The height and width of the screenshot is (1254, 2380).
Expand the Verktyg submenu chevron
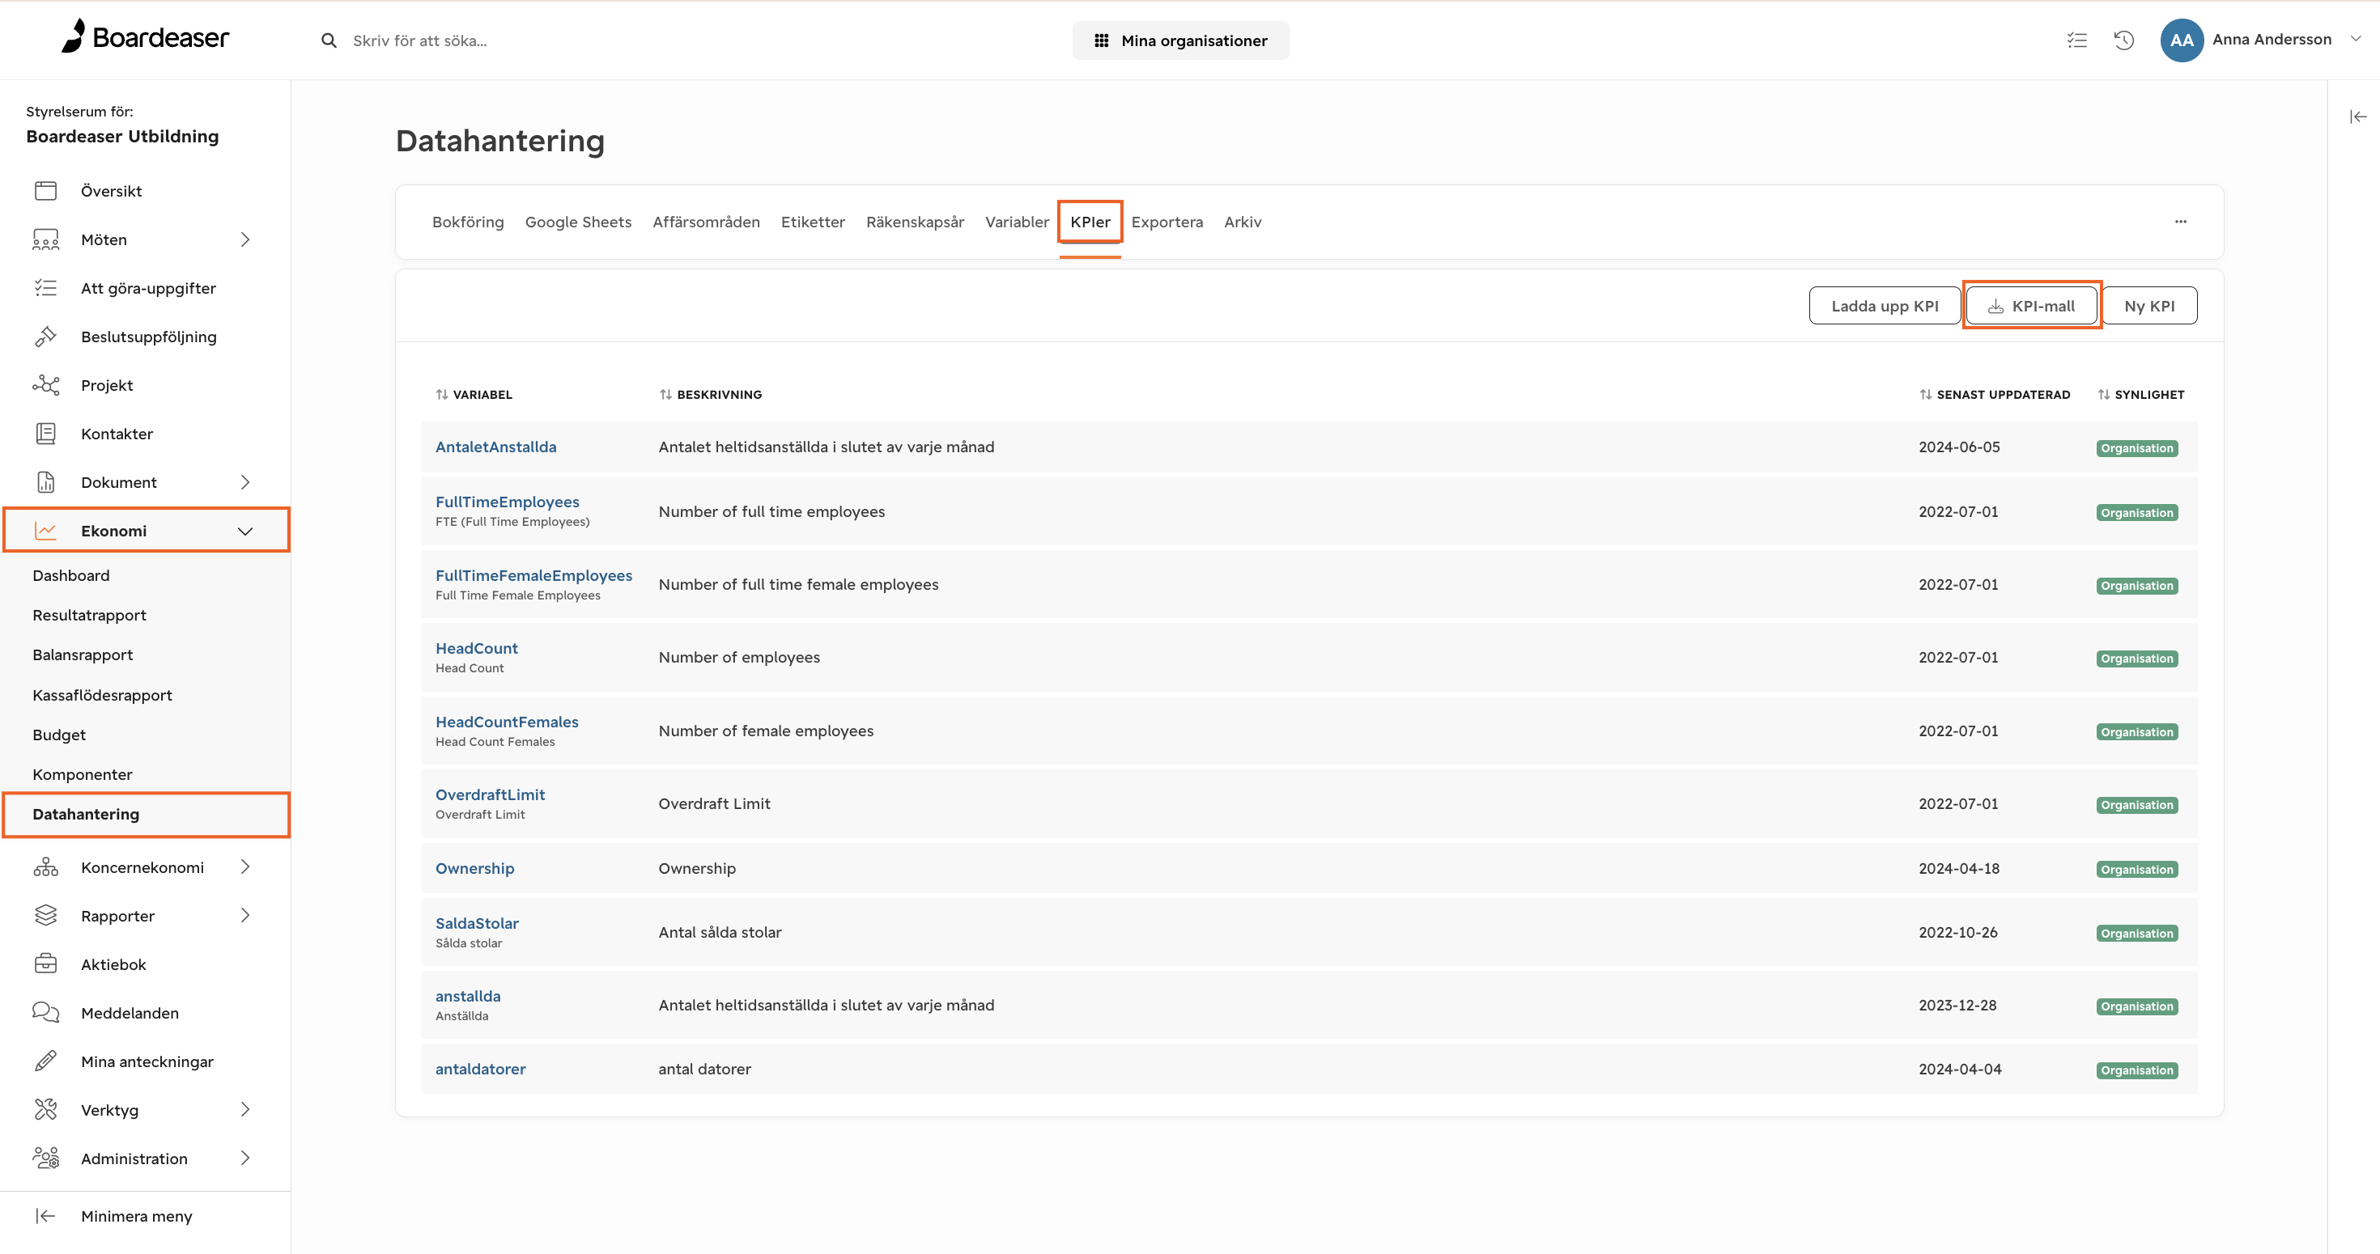[x=244, y=1110]
